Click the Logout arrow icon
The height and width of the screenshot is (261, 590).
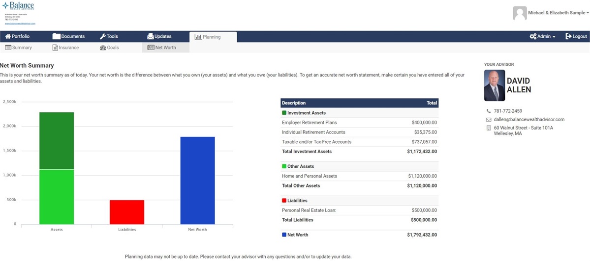pyautogui.click(x=568, y=36)
